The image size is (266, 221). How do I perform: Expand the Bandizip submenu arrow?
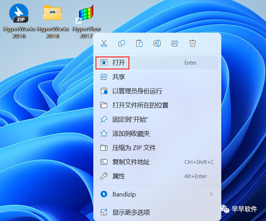211,194
